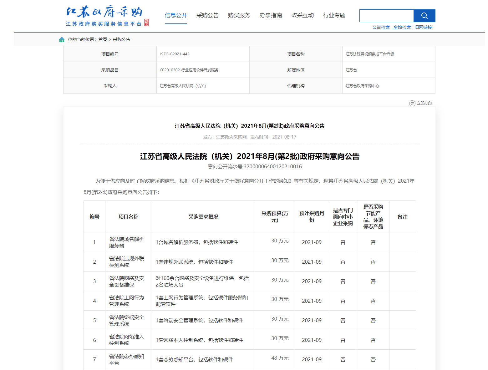Open the 旧网链接 link
The width and height of the screenshot is (488, 370).
[x=423, y=27]
